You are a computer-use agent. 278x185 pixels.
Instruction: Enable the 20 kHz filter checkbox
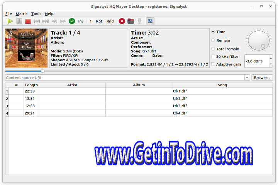225,57
